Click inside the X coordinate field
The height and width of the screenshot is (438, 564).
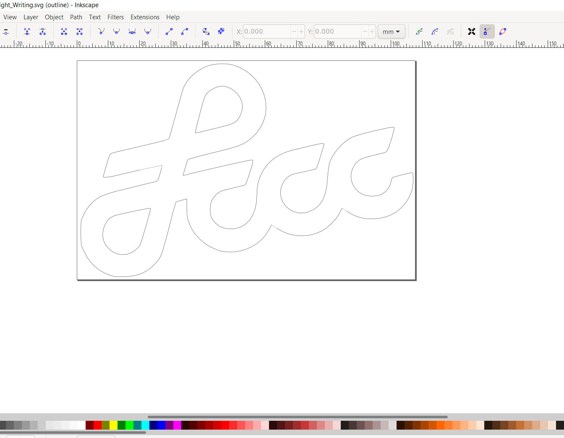[269, 31]
